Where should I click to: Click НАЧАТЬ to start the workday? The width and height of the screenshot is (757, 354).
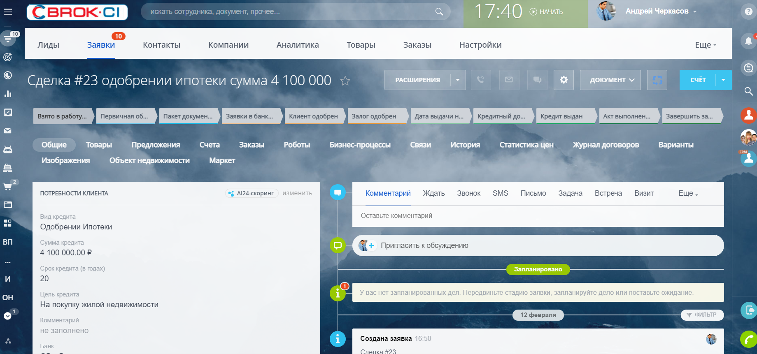pos(546,12)
